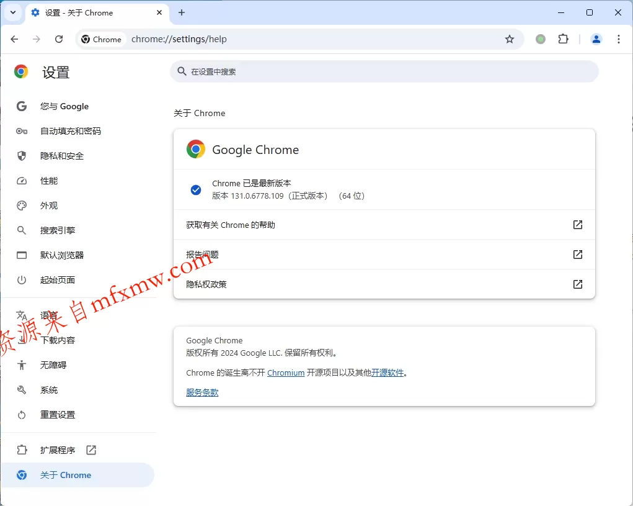Click the Google G icon in sidebar
This screenshot has width=633, height=506.
pos(22,106)
